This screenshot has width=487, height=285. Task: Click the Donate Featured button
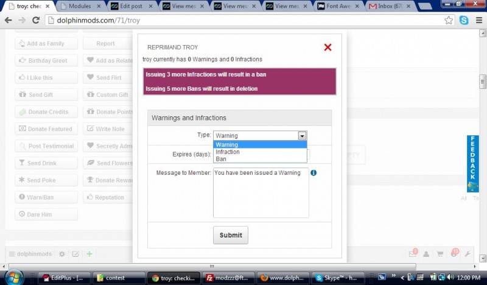46,129
